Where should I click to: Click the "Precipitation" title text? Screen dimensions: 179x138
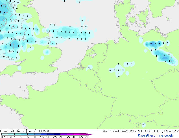pyautogui.click(x=12, y=131)
